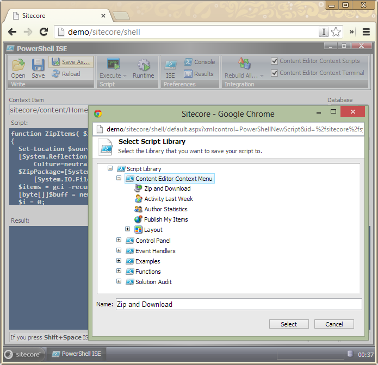Expand the Layout folder node
The height and width of the screenshot is (365, 378).
click(128, 230)
